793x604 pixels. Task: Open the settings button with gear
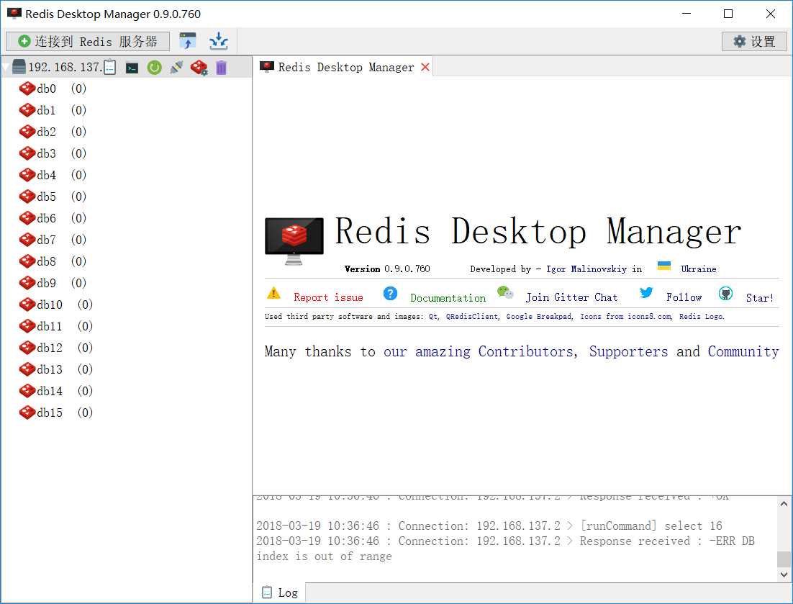click(754, 42)
